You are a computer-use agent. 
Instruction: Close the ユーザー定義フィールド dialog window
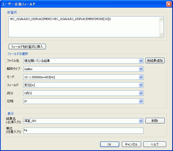[169, 4]
